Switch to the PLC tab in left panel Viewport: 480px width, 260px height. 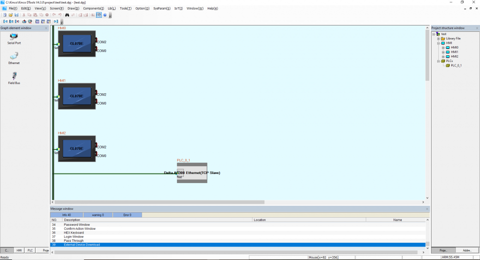tap(30, 250)
